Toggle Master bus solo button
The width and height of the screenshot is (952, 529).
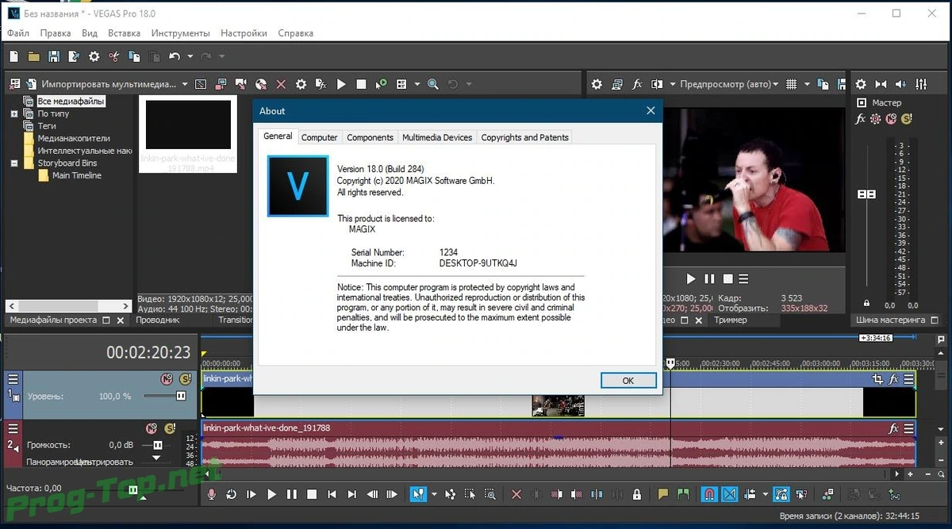click(906, 119)
